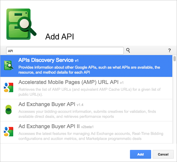Click the description 'Provides information about other Google APIs'
Screen dimensions: 177x162
[89, 70]
